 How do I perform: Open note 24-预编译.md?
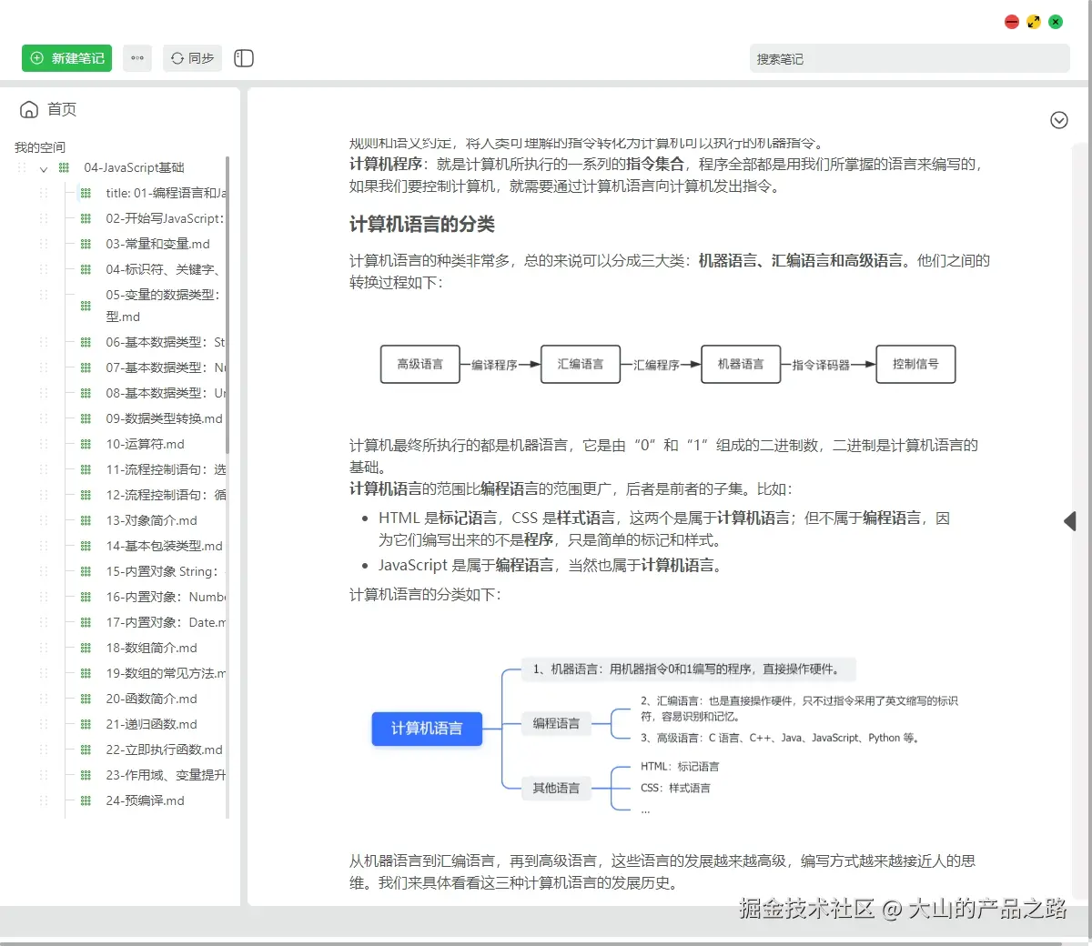(x=145, y=800)
